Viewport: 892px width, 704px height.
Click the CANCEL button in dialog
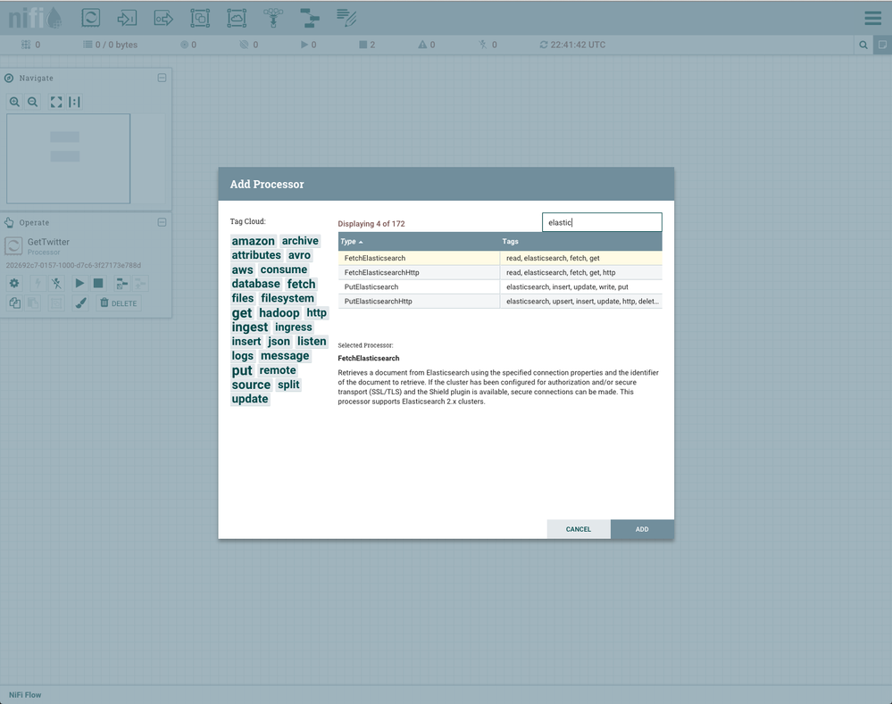[579, 529]
